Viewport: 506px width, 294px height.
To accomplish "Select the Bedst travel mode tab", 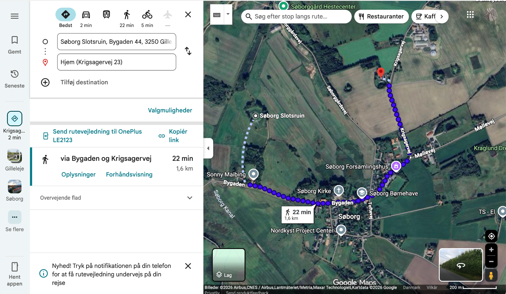I will (x=66, y=15).
